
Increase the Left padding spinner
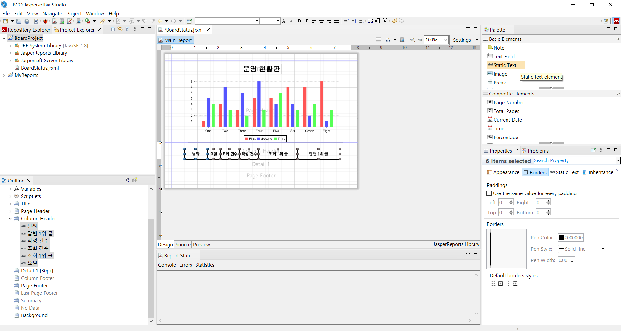click(511, 201)
